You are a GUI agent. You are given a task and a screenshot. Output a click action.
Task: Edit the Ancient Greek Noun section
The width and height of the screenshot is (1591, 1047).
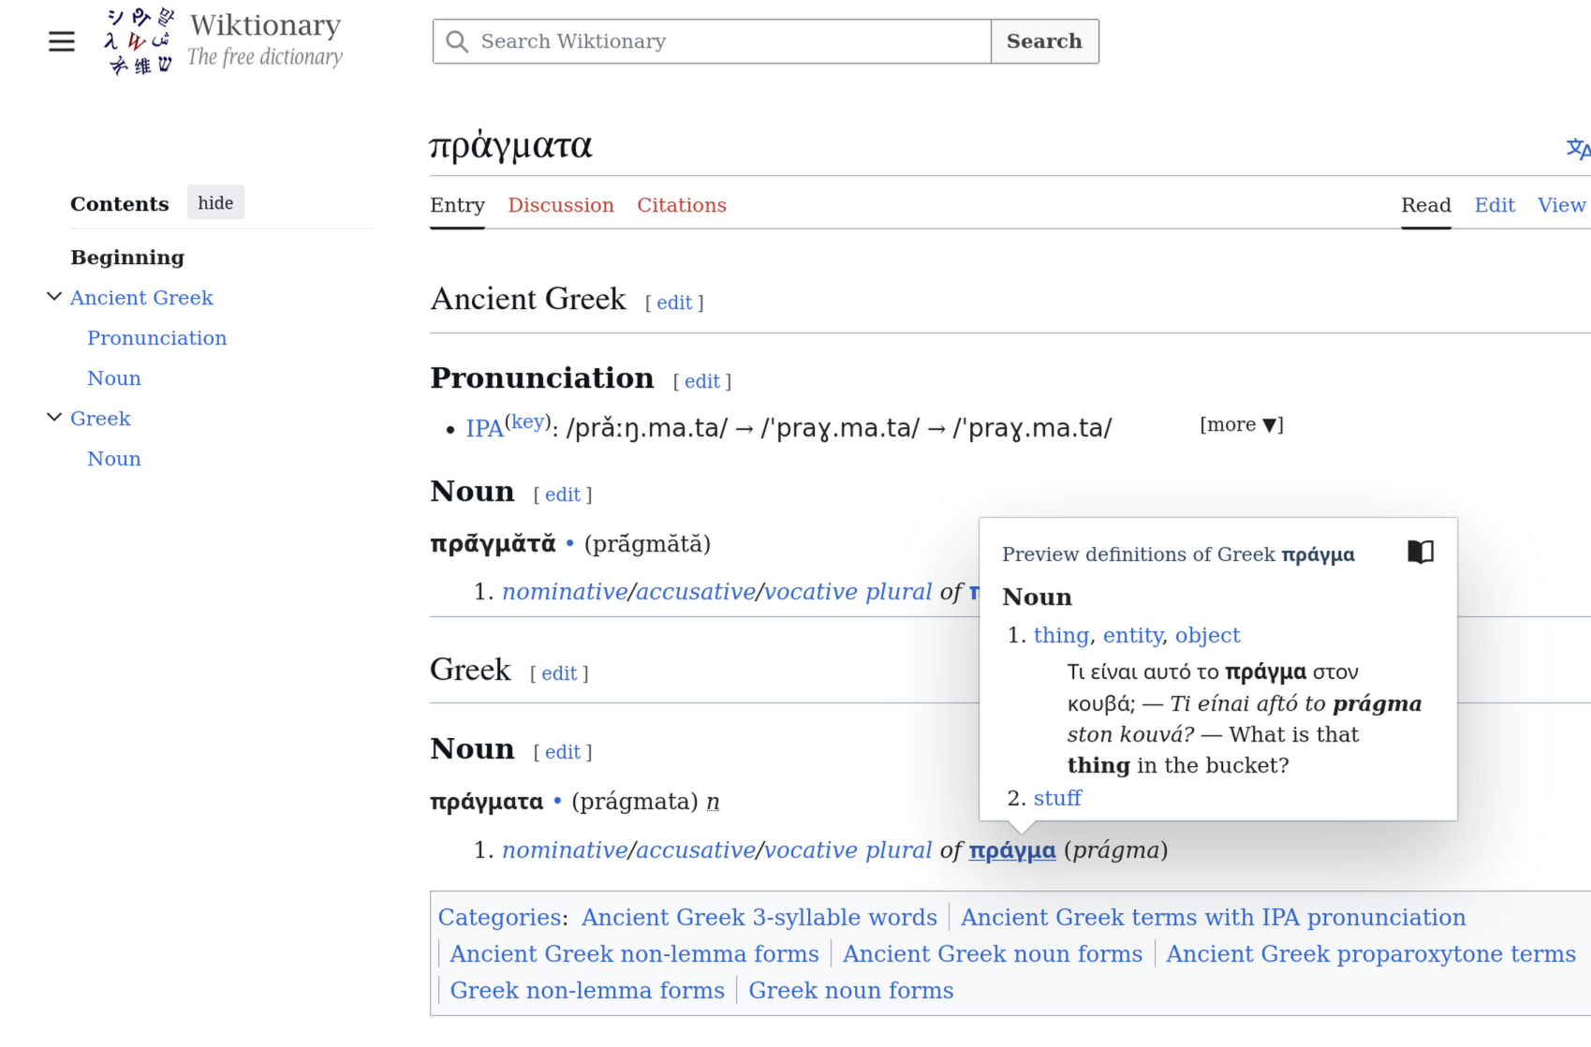coord(563,494)
